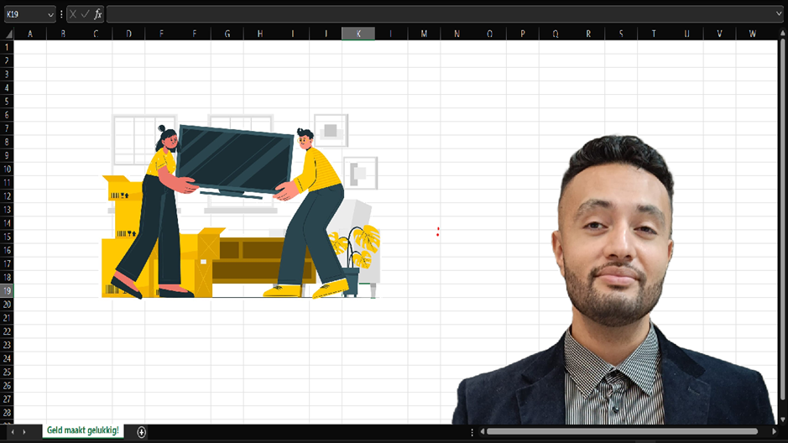The height and width of the screenshot is (443, 788).
Task: Select the photo of the man in blazer
Action: pyautogui.click(x=614, y=285)
